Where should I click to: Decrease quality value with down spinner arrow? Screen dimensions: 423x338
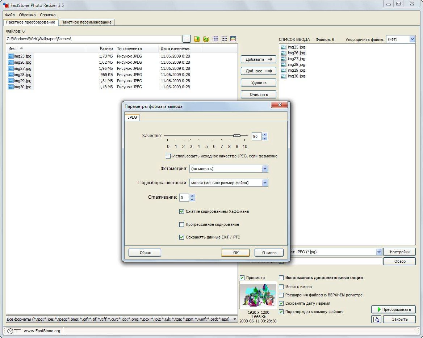265,139
